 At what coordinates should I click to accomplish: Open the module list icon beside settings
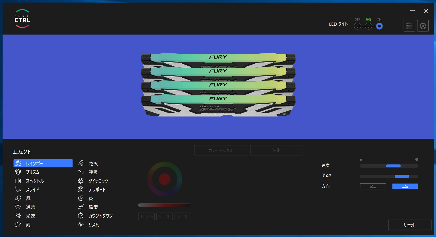pos(409,26)
